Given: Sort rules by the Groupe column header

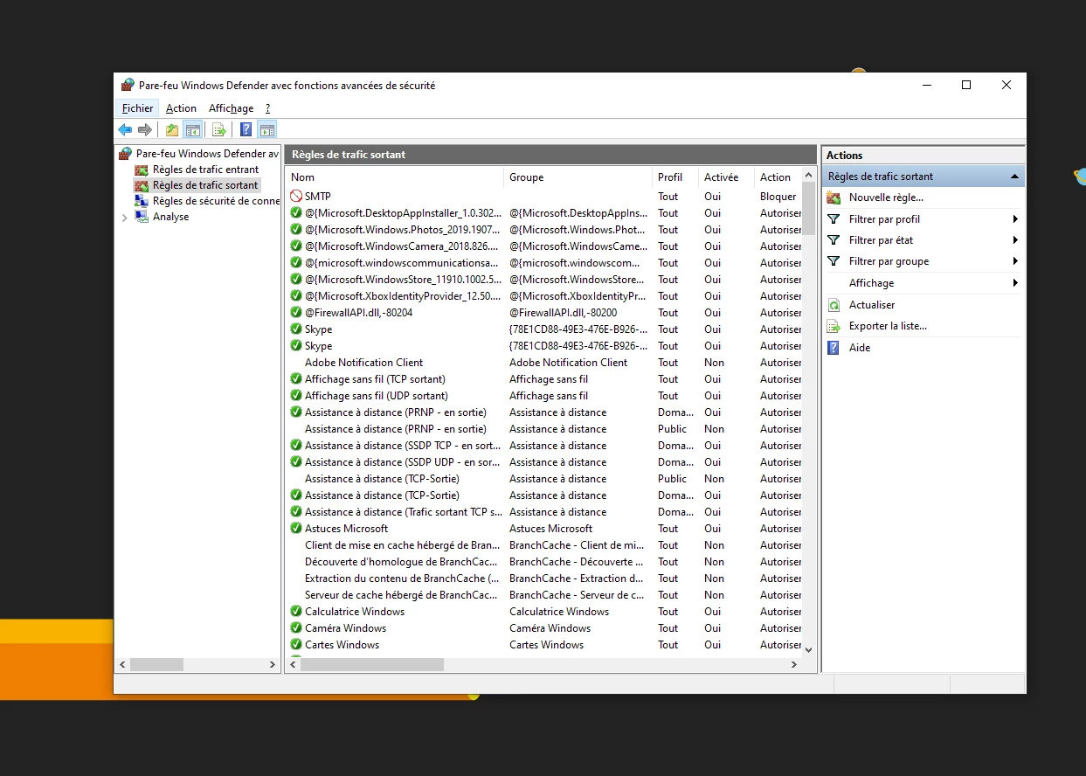Looking at the screenshot, I should tap(578, 177).
